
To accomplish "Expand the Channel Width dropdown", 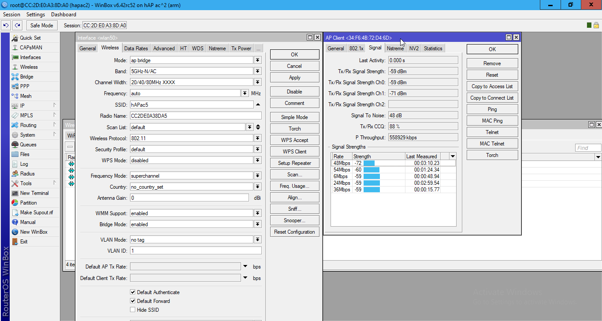I will tap(258, 82).
